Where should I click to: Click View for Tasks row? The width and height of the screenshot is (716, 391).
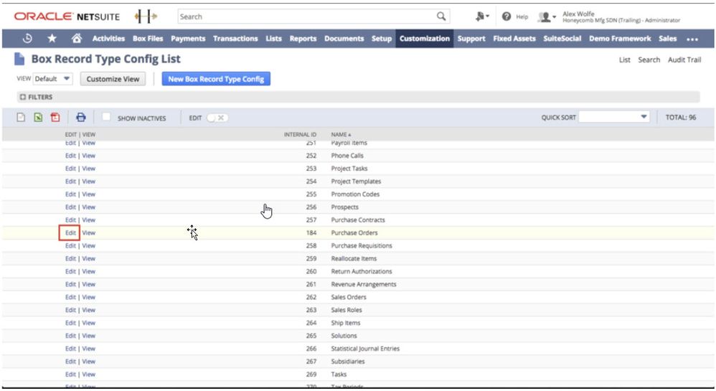point(88,374)
